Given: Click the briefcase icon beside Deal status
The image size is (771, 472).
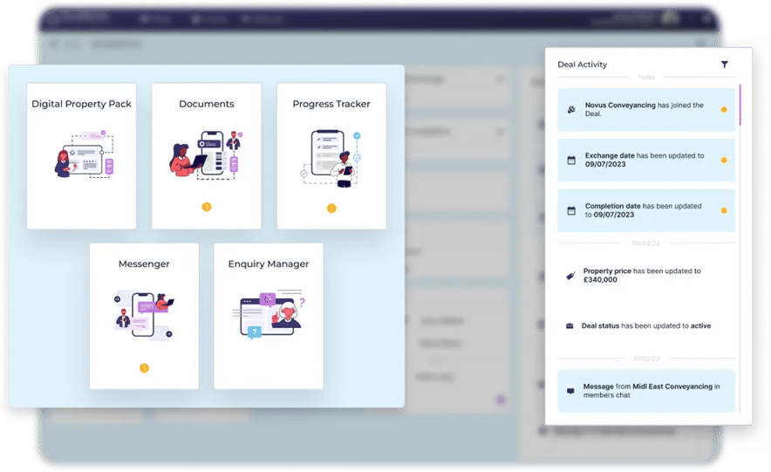Looking at the screenshot, I should point(570,326).
